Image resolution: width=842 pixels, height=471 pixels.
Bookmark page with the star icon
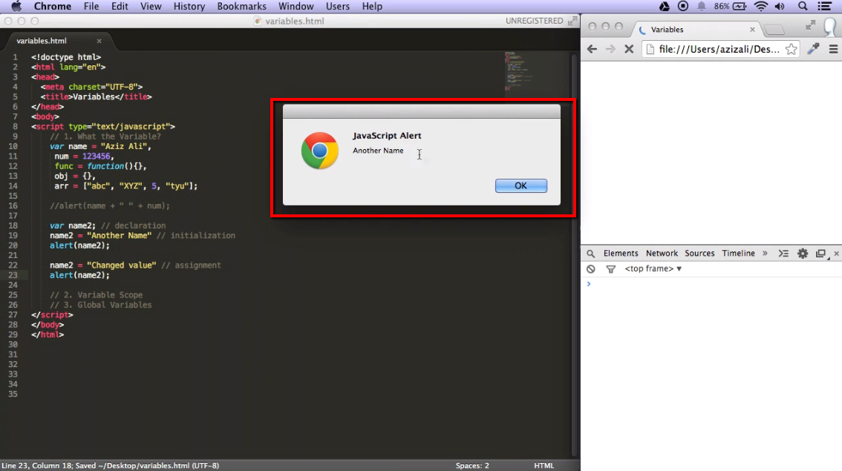(x=791, y=49)
